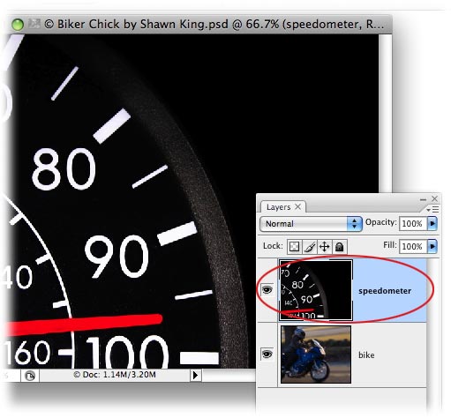Hide the bike layer via eye icon

(267, 354)
